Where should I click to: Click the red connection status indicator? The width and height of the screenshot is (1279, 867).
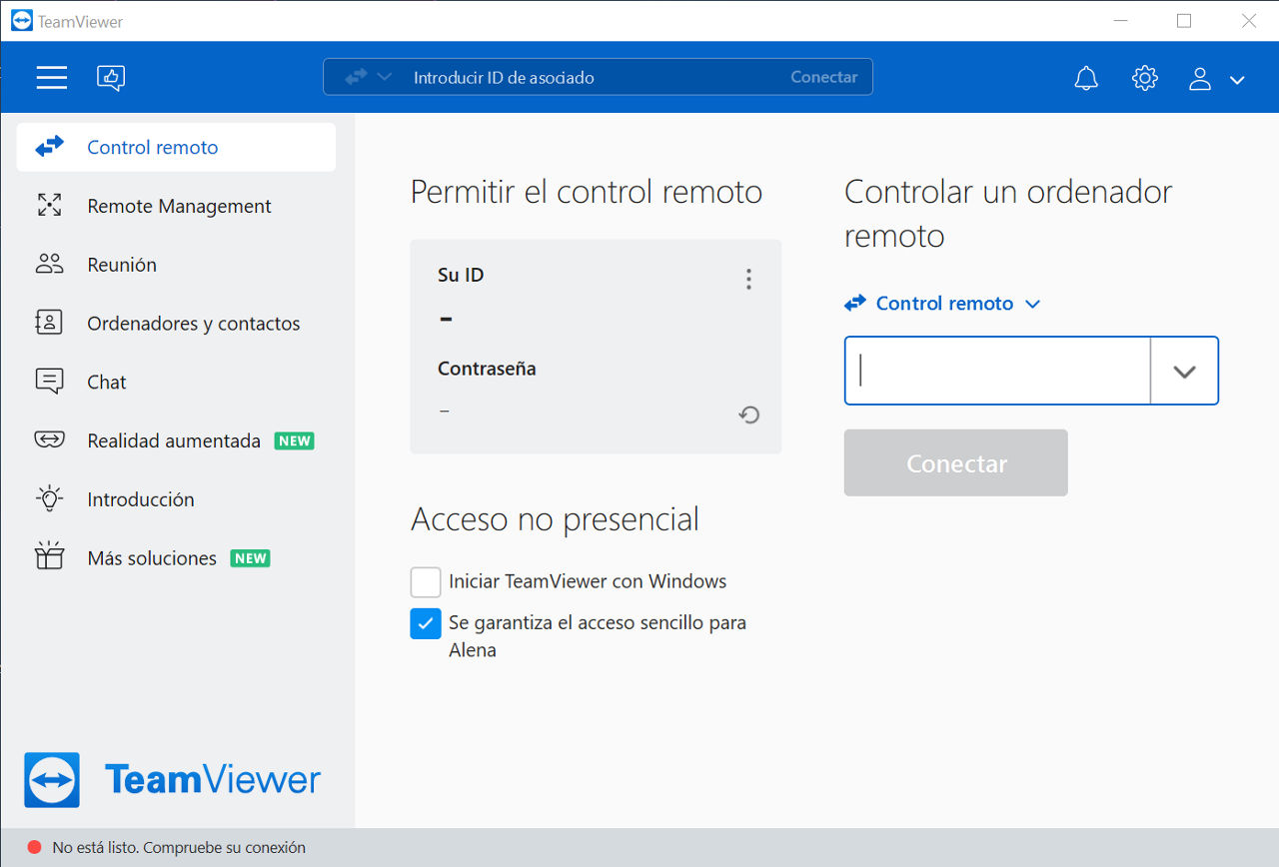click(34, 847)
